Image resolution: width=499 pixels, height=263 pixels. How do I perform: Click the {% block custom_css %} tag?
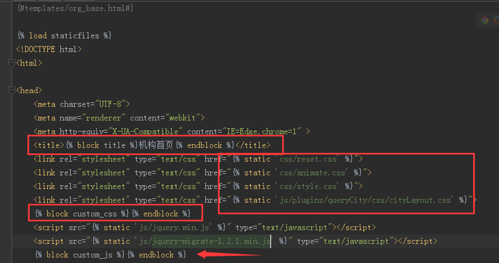pos(82,214)
